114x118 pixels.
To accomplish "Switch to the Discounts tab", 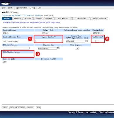I will pos(28,19).
